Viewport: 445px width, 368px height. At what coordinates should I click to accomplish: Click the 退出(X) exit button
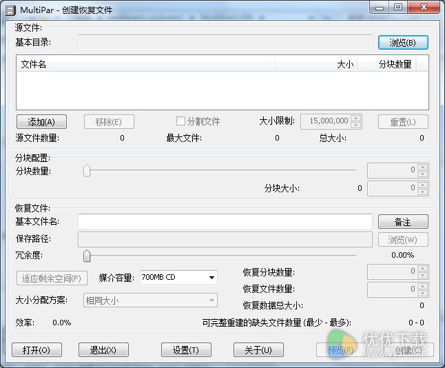[x=103, y=350]
